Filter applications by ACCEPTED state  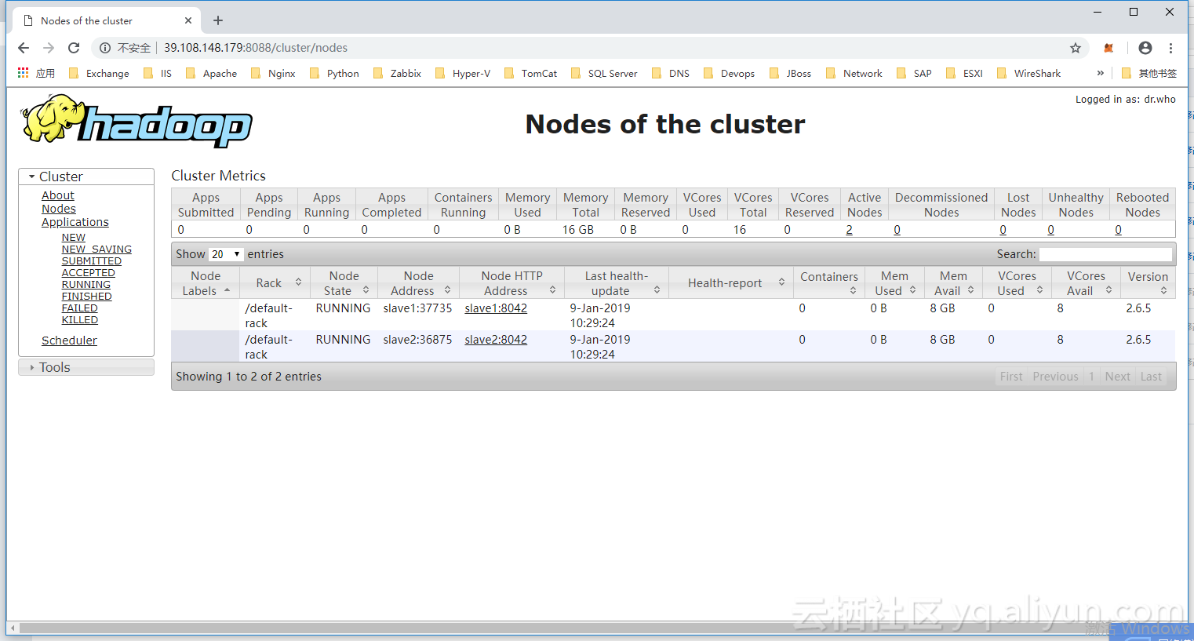pos(89,273)
